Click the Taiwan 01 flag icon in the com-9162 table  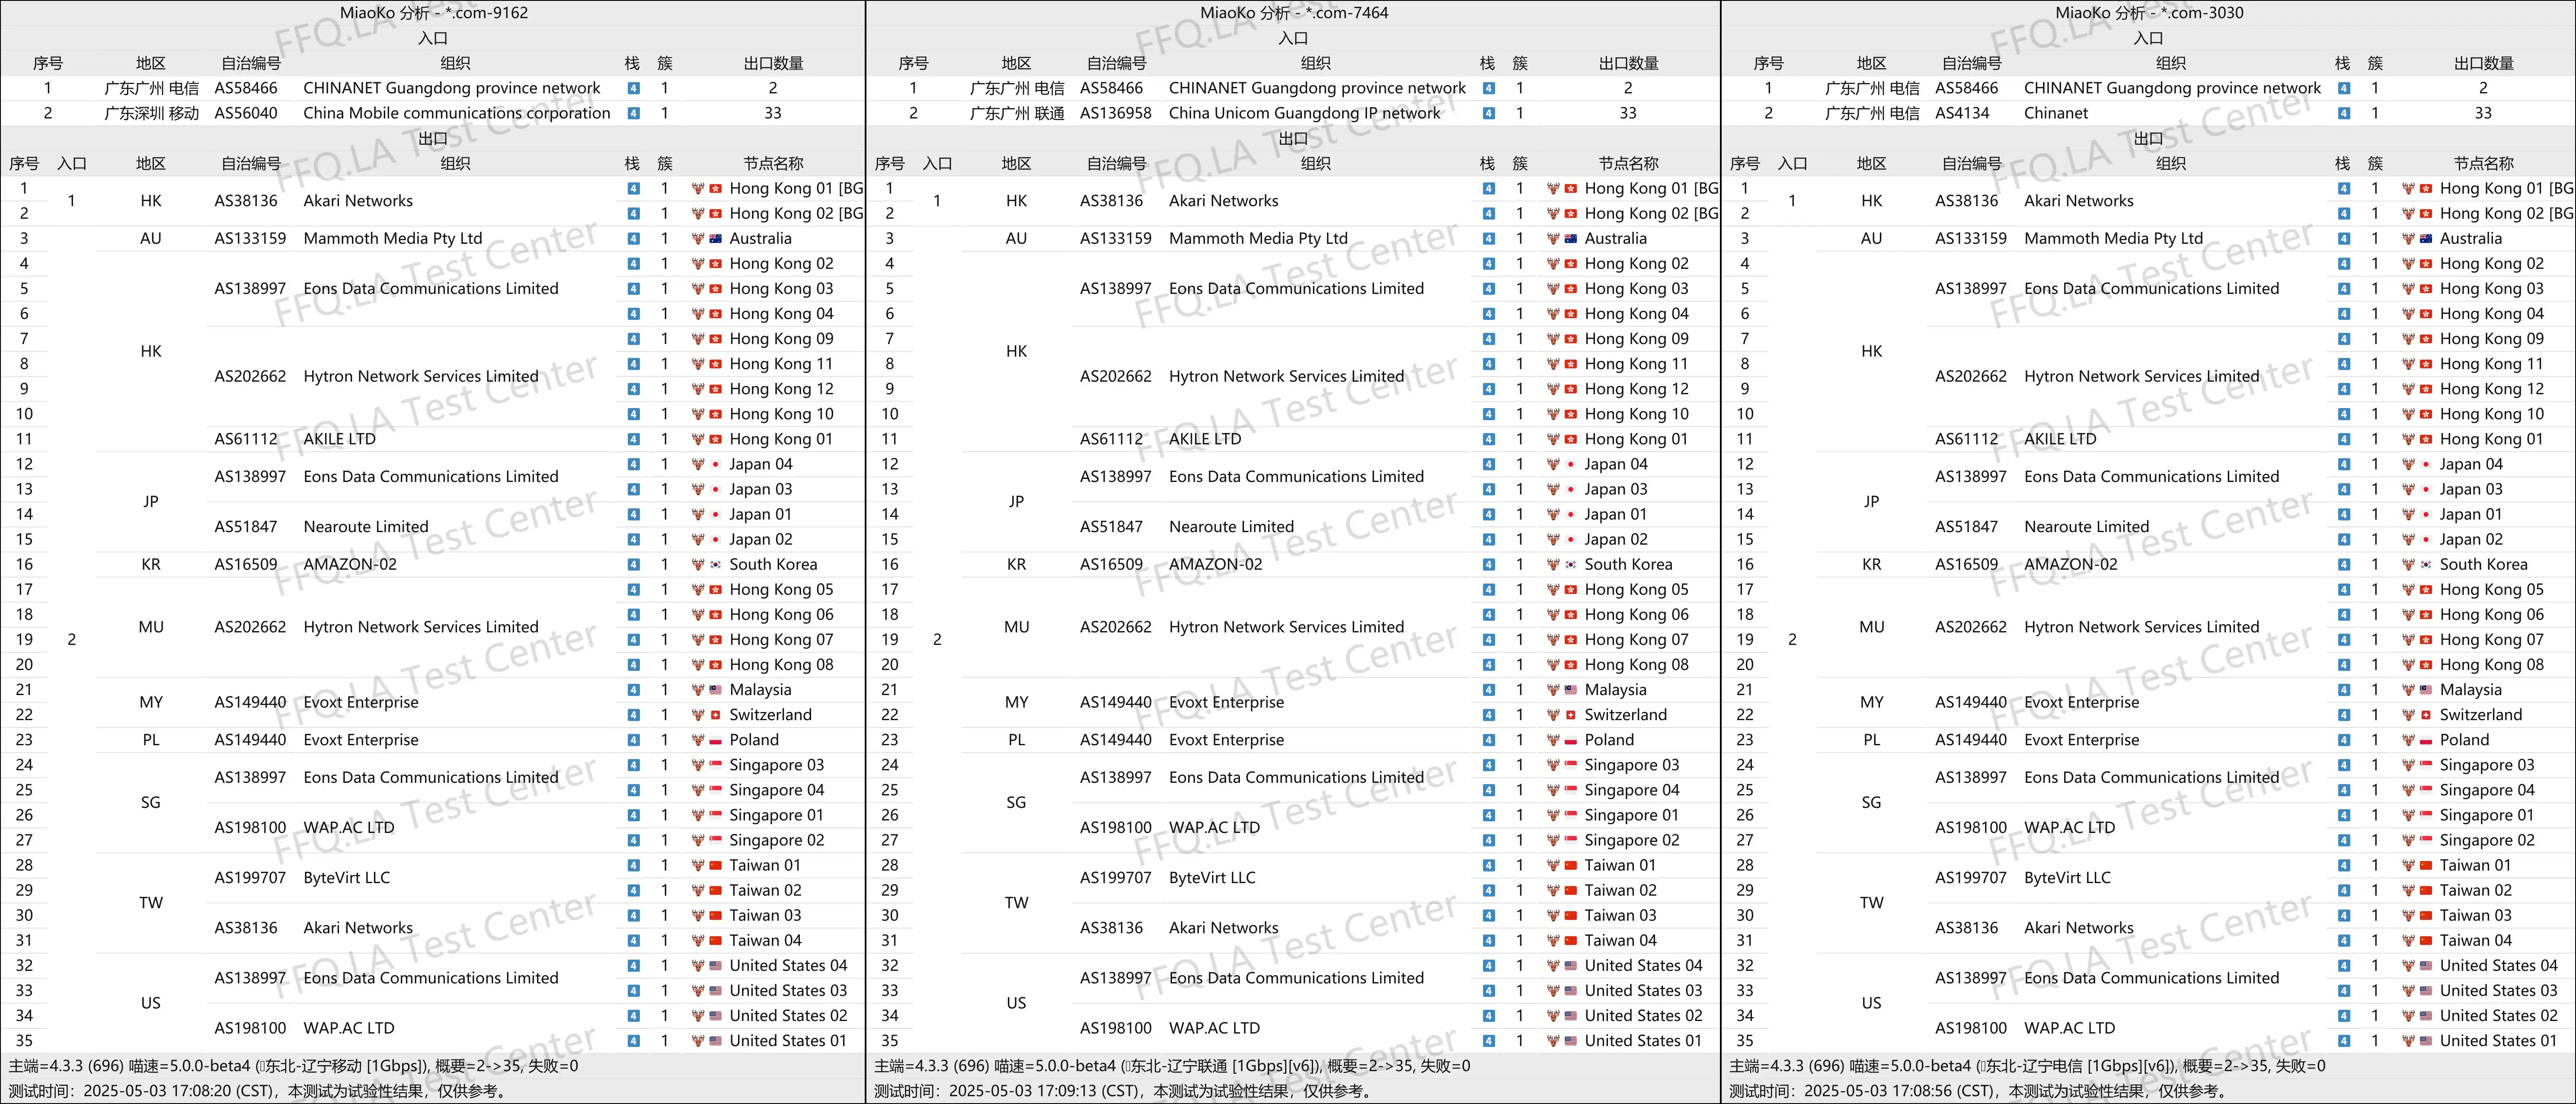click(x=715, y=865)
